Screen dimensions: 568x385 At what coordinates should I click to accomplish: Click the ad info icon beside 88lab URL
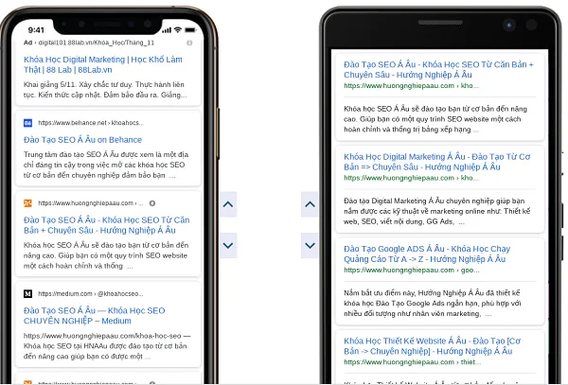click(189, 43)
